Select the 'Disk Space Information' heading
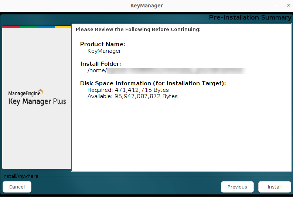The width and height of the screenshot is (293, 197). [153, 83]
